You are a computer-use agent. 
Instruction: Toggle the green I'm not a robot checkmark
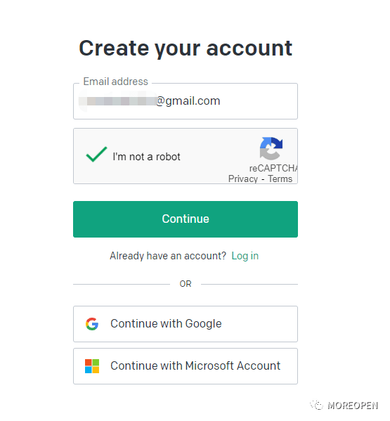[x=96, y=155]
